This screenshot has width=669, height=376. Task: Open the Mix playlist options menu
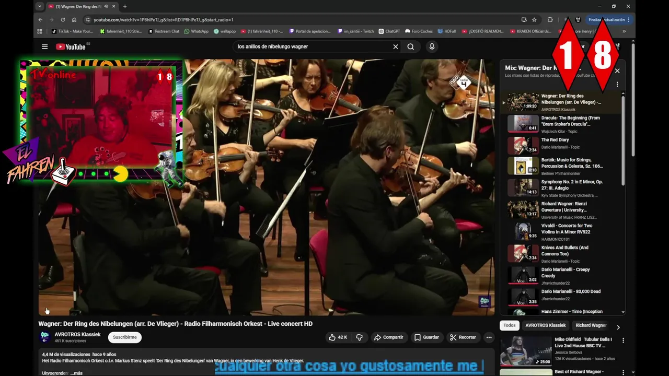(617, 85)
